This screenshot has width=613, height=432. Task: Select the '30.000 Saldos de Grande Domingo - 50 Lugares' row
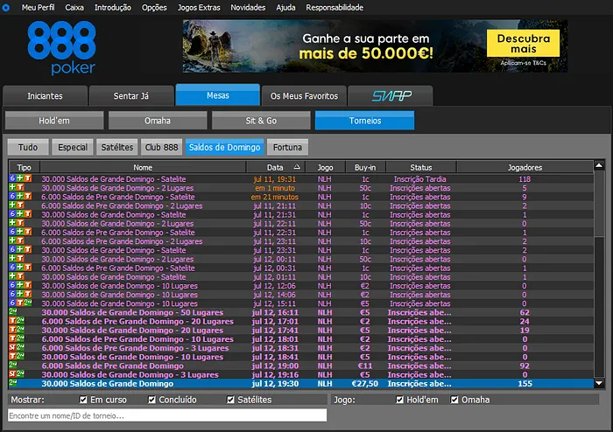(301, 312)
